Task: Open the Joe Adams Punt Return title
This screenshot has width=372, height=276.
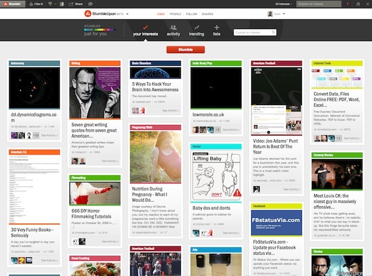Action: 275,146
